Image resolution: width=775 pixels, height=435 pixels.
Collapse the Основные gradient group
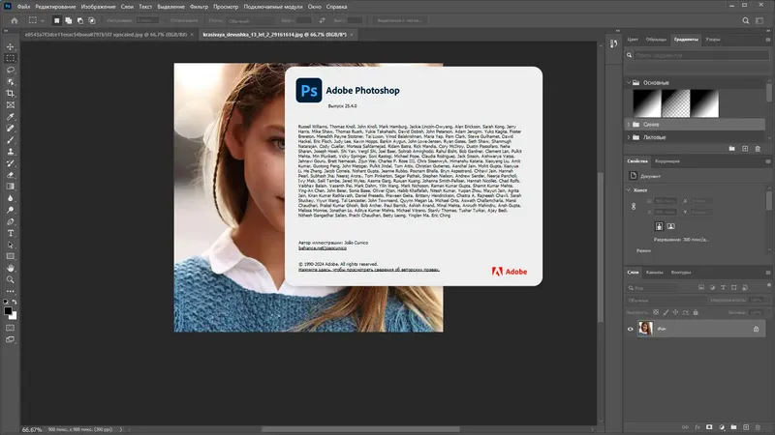pyautogui.click(x=629, y=83)
